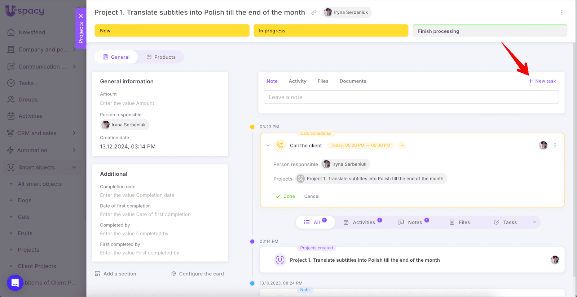Open the chat support bubble icon
This screenshot has height=297, width=577.
pos(15,283)
